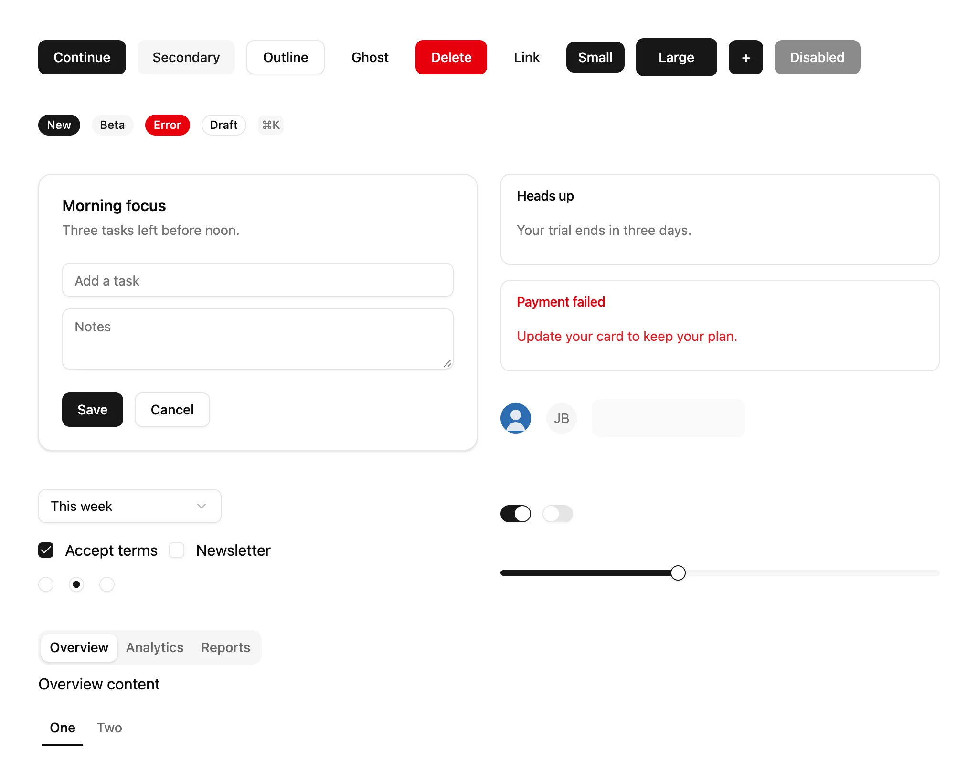Switch to the Overview tab
Screen dimensions: 978x783
79,647
